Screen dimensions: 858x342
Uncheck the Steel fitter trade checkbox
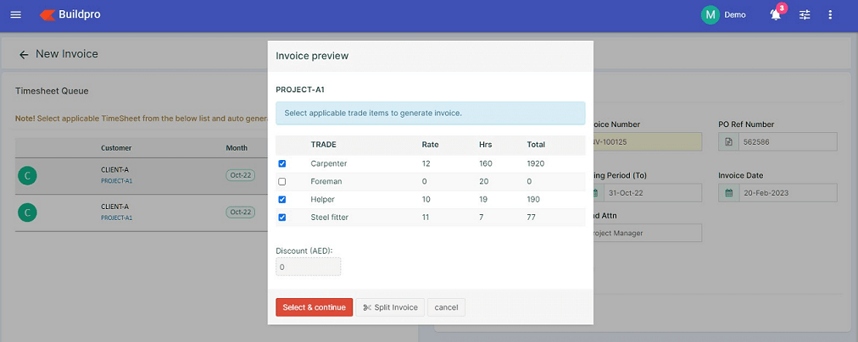281,218
